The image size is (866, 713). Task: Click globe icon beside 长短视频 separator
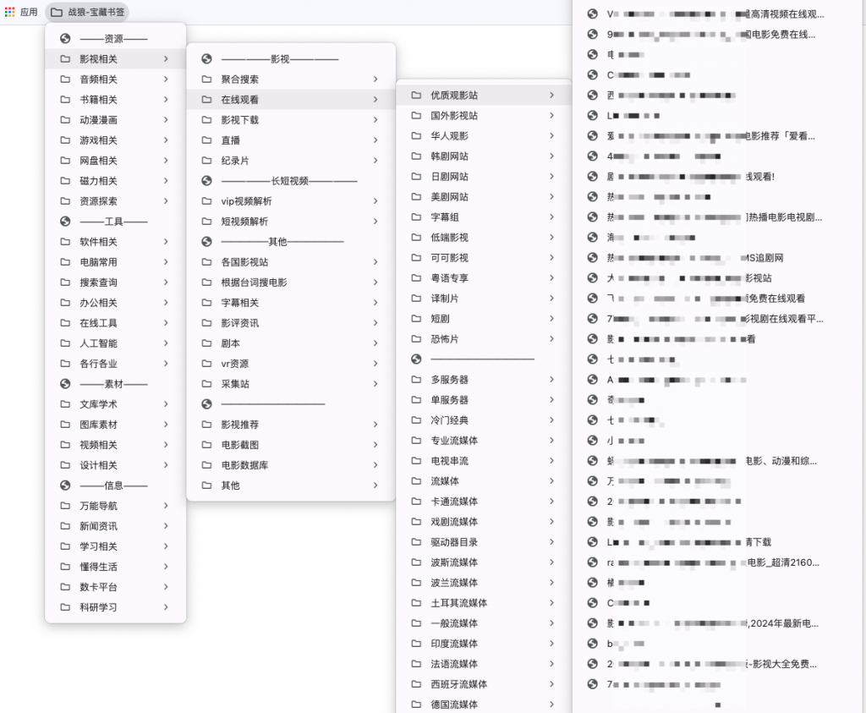click(206, 181)
